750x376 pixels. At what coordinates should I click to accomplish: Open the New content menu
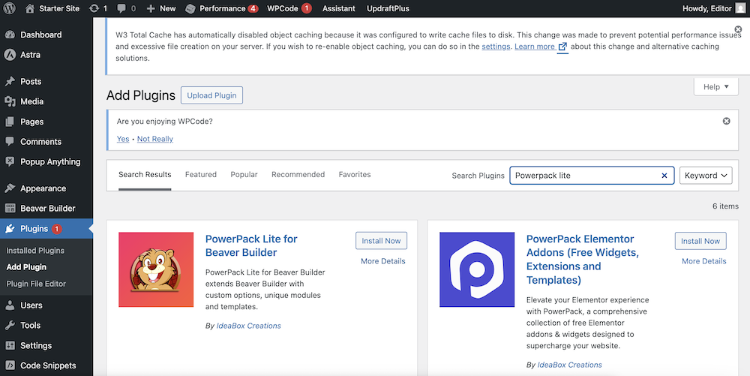(161, 8)
